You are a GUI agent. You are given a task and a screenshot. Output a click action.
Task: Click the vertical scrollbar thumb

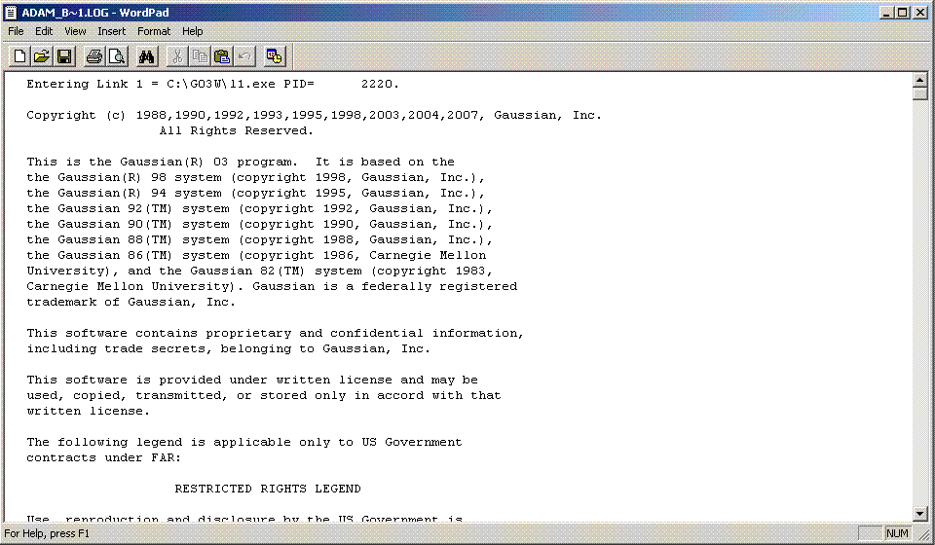point(919,93)
